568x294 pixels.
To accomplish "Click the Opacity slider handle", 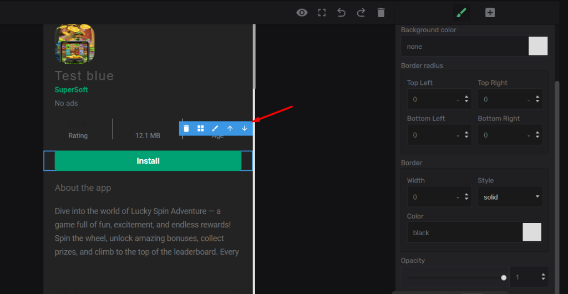I will coord(504,277).
